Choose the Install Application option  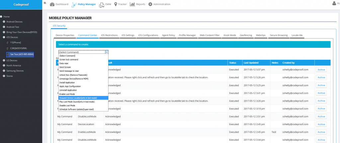(83, 83)
